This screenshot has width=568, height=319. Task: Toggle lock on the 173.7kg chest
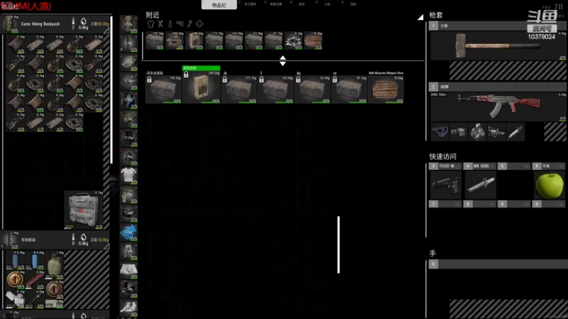coord(224,79)
